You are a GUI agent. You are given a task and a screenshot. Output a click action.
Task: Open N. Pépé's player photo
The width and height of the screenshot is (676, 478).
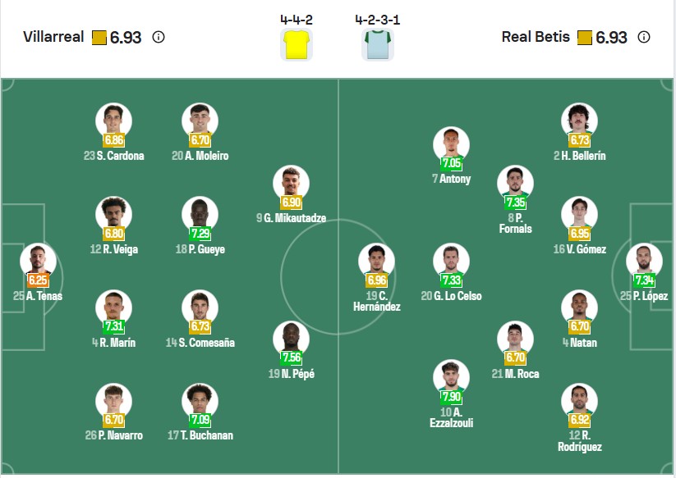291,338
